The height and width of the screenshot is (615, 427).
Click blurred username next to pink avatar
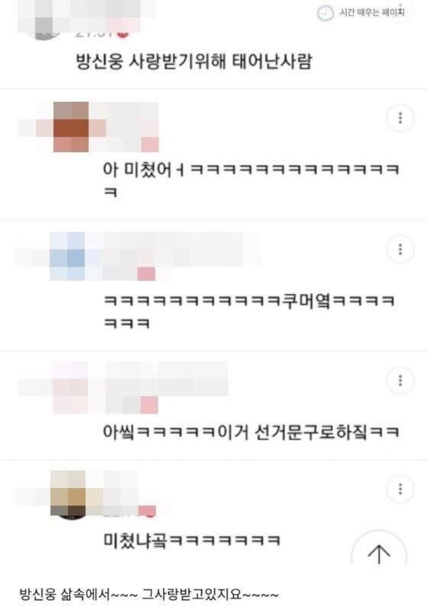[x=167, y=379]
